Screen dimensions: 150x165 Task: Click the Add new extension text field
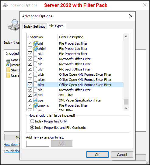(37, 144)
